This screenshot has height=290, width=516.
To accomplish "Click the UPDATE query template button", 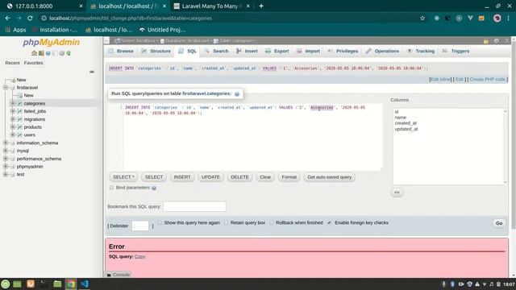I will 210,177.
